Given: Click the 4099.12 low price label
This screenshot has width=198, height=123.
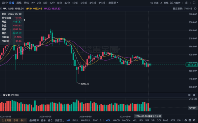Looking at the screenshot, I should (x=85, y=84).
